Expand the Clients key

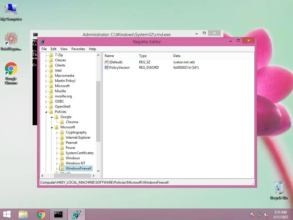[x=46, y=66]
